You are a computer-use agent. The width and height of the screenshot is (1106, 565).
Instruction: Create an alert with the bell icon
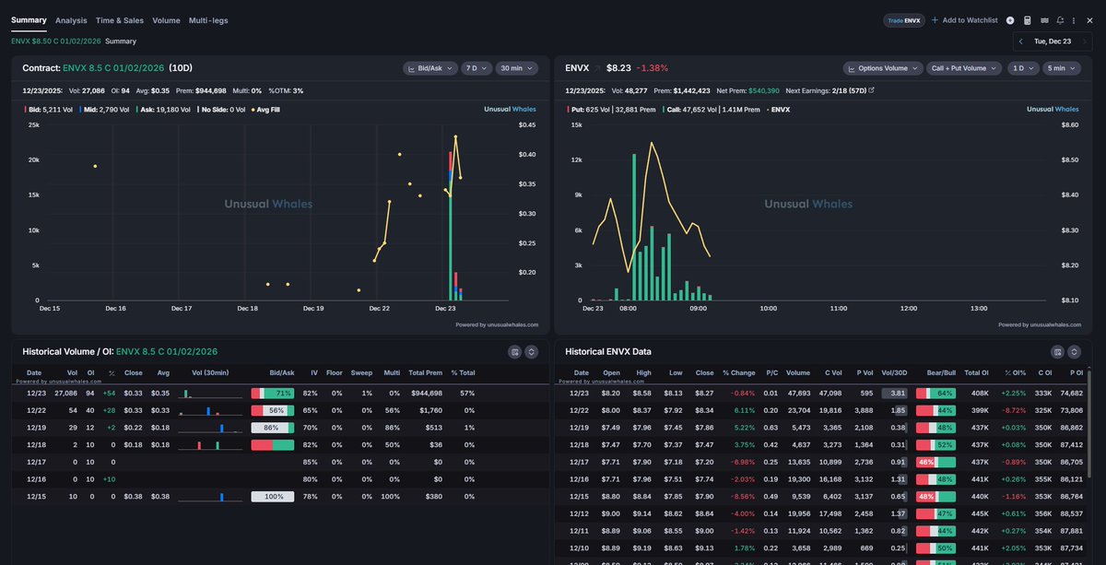point(1060,20)
